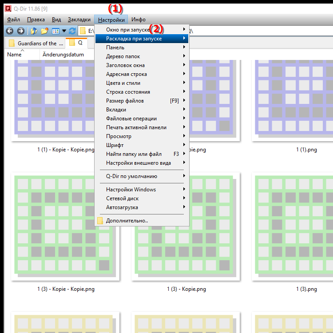The height and width of the screenshot is (333, 333).
Task: Click the folder-up navigation icon
Action: [34, 31]
